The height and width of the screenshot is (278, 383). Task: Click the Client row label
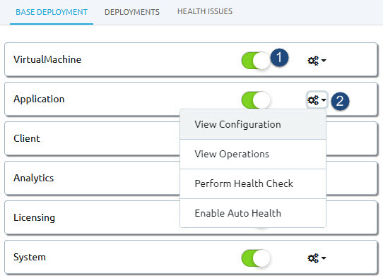pos(27,138)
